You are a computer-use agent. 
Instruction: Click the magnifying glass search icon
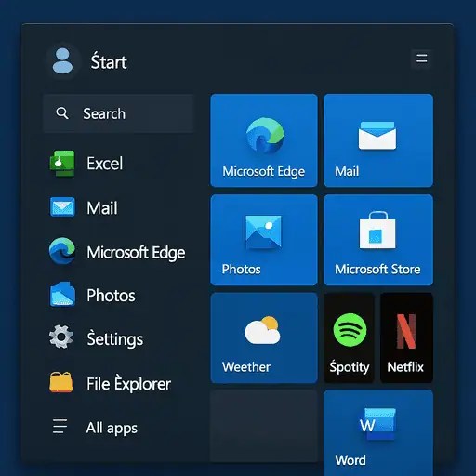[x=62, y=113]
